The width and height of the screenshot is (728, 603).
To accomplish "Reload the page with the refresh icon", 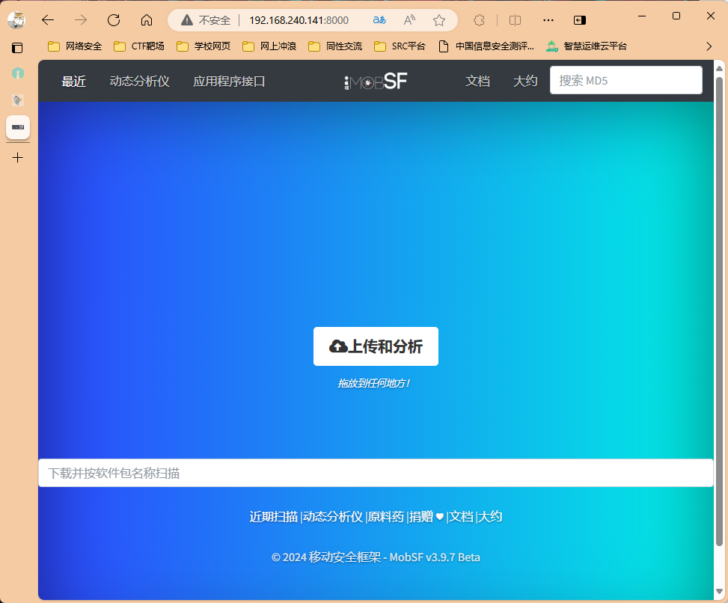I will pyautogui.click(x=114, y=20).
